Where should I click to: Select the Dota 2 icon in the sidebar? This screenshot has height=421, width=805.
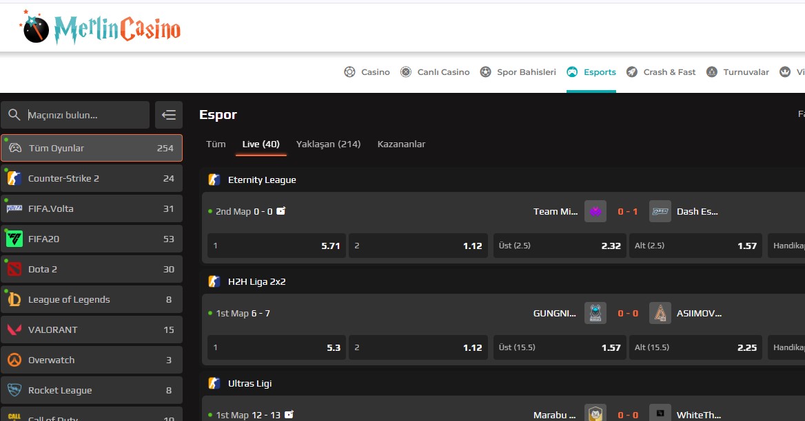pyautogui.click(x=14, y=269)
